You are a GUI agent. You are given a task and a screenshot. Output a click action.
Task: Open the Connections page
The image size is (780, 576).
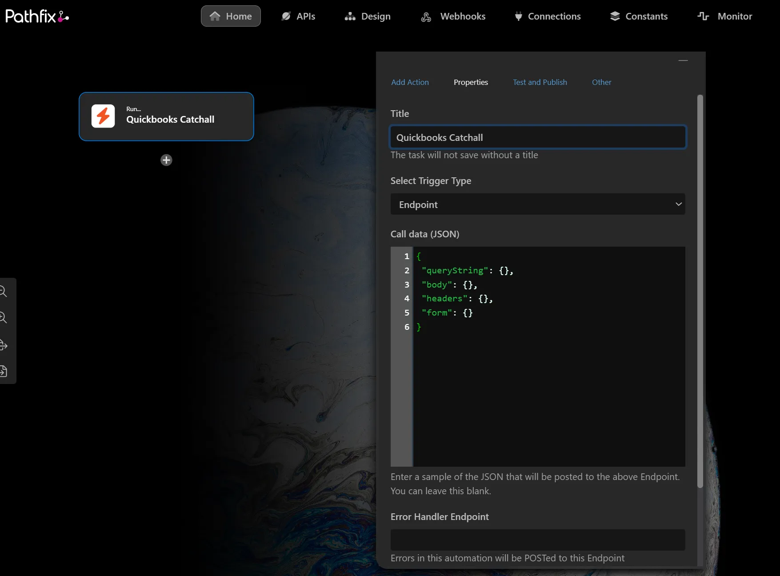tap(548, 16)
